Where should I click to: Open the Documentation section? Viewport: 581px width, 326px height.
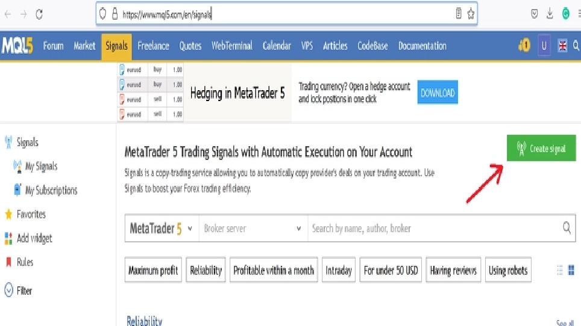coord(422,46)
